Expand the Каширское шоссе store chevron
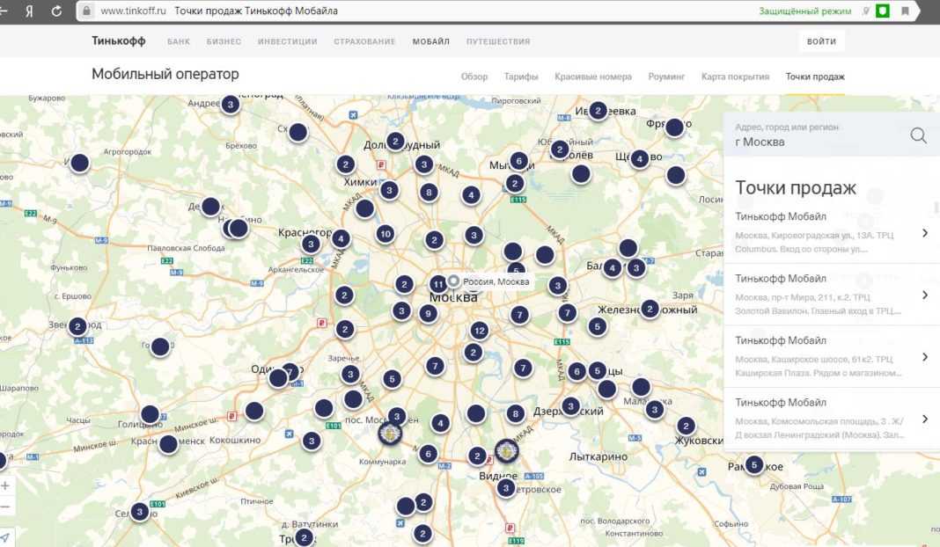Screen dimensions: 940x547 point(925,357)
